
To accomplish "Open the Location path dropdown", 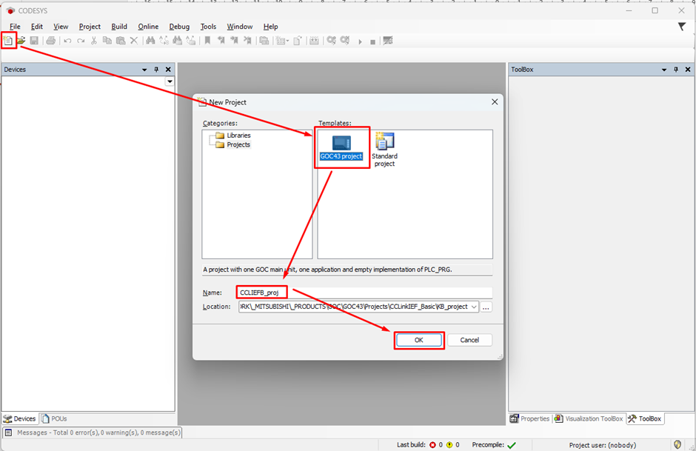I will [474, 307].
